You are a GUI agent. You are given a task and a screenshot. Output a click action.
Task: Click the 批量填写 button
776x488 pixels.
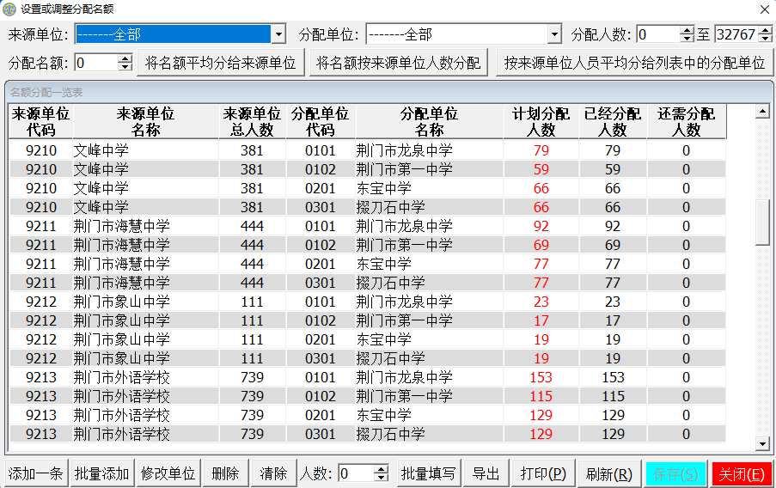pyautogui.click(x=429, y=473)
